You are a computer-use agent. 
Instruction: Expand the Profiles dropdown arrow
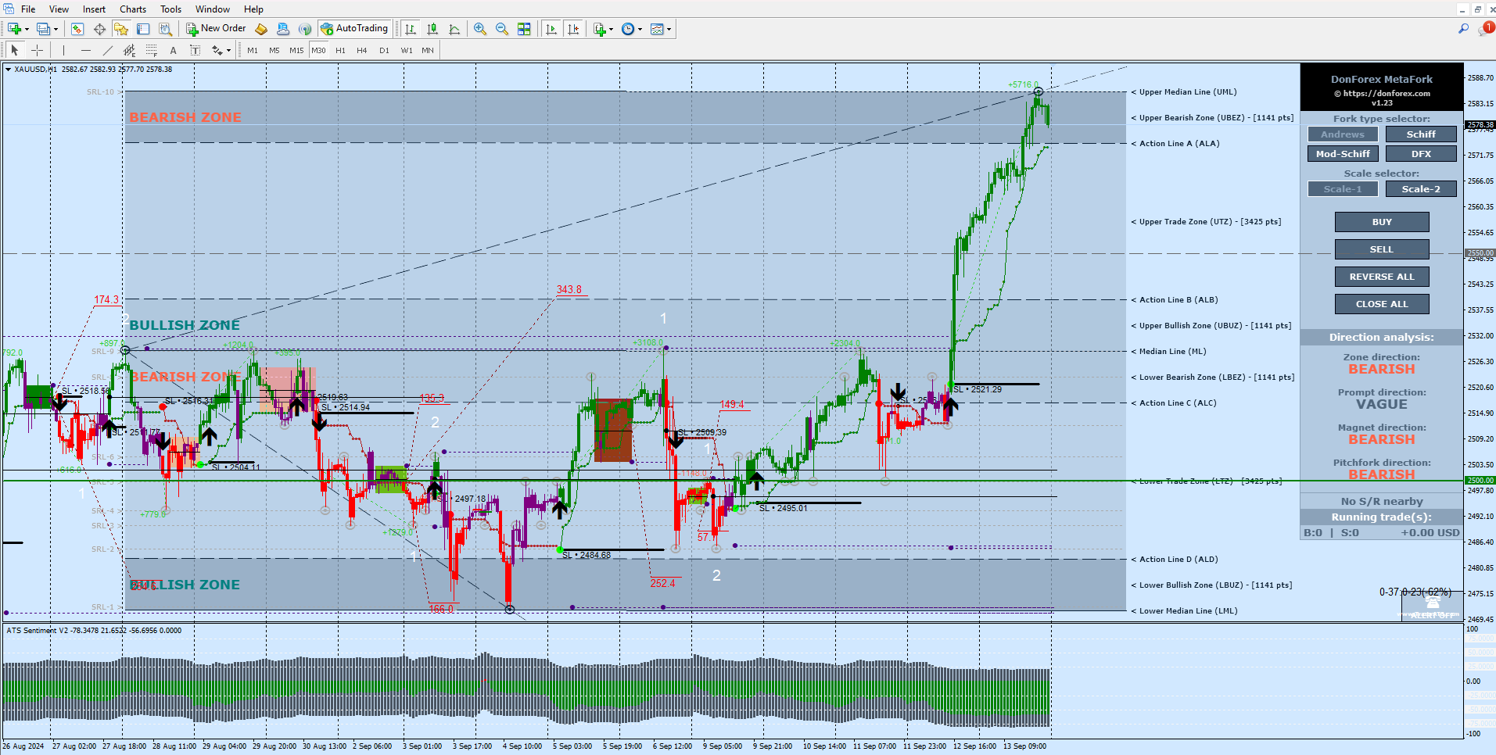(56, 29)
